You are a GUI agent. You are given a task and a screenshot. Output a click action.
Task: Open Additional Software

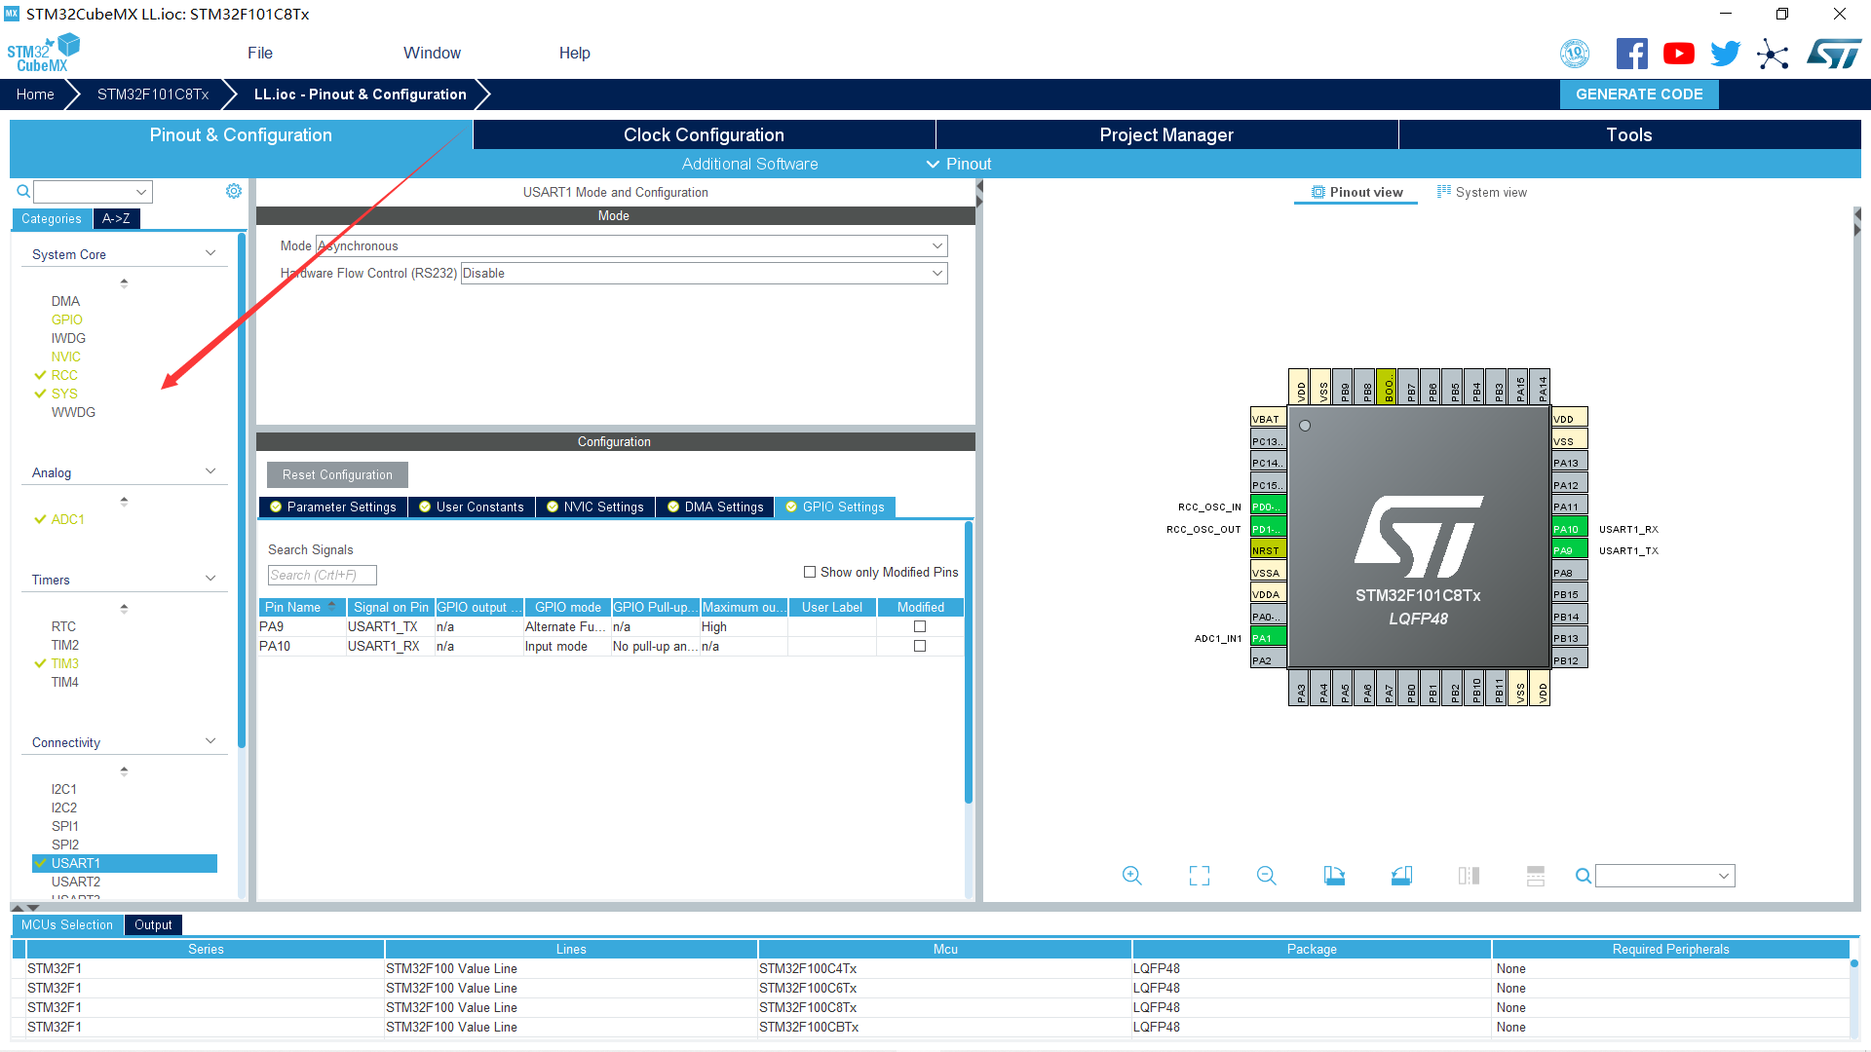749,164
